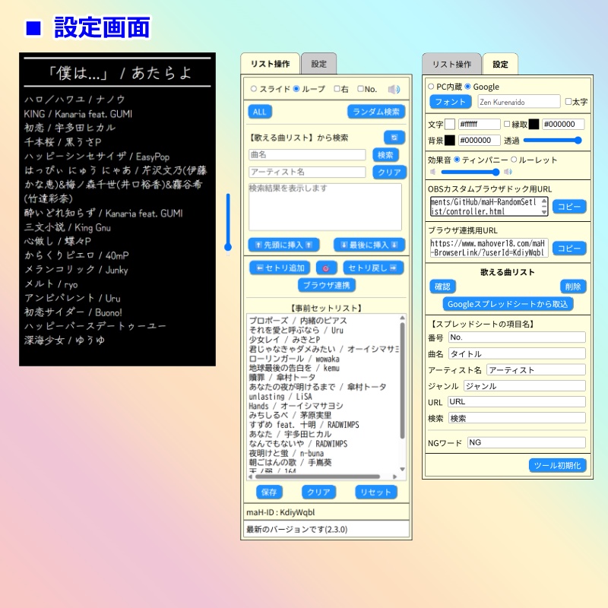This screenshot has height=608, width=608.
Task: Click the up arrow in the OBS URL text box
Action: [544, 201]
